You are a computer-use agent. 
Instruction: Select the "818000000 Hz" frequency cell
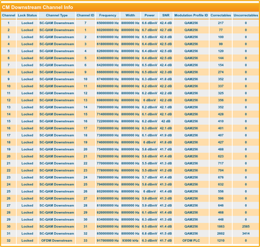(x=108, y=205)
